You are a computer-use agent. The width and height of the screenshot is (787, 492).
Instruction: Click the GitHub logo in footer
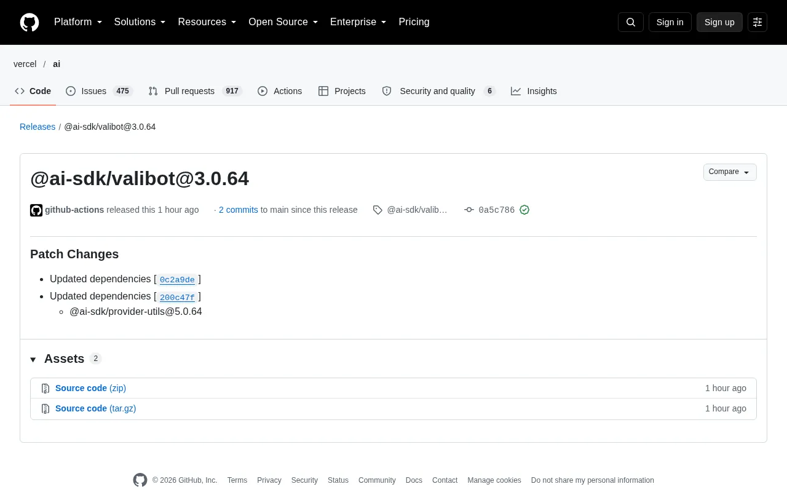(x=140, y=480)
